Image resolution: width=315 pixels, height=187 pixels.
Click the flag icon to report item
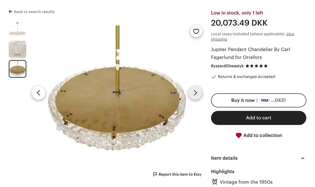(x=155, y=175)
